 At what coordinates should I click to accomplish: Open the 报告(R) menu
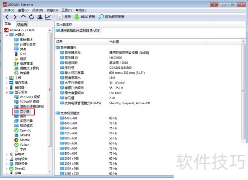pyautogui.click(x=38, y=10)
